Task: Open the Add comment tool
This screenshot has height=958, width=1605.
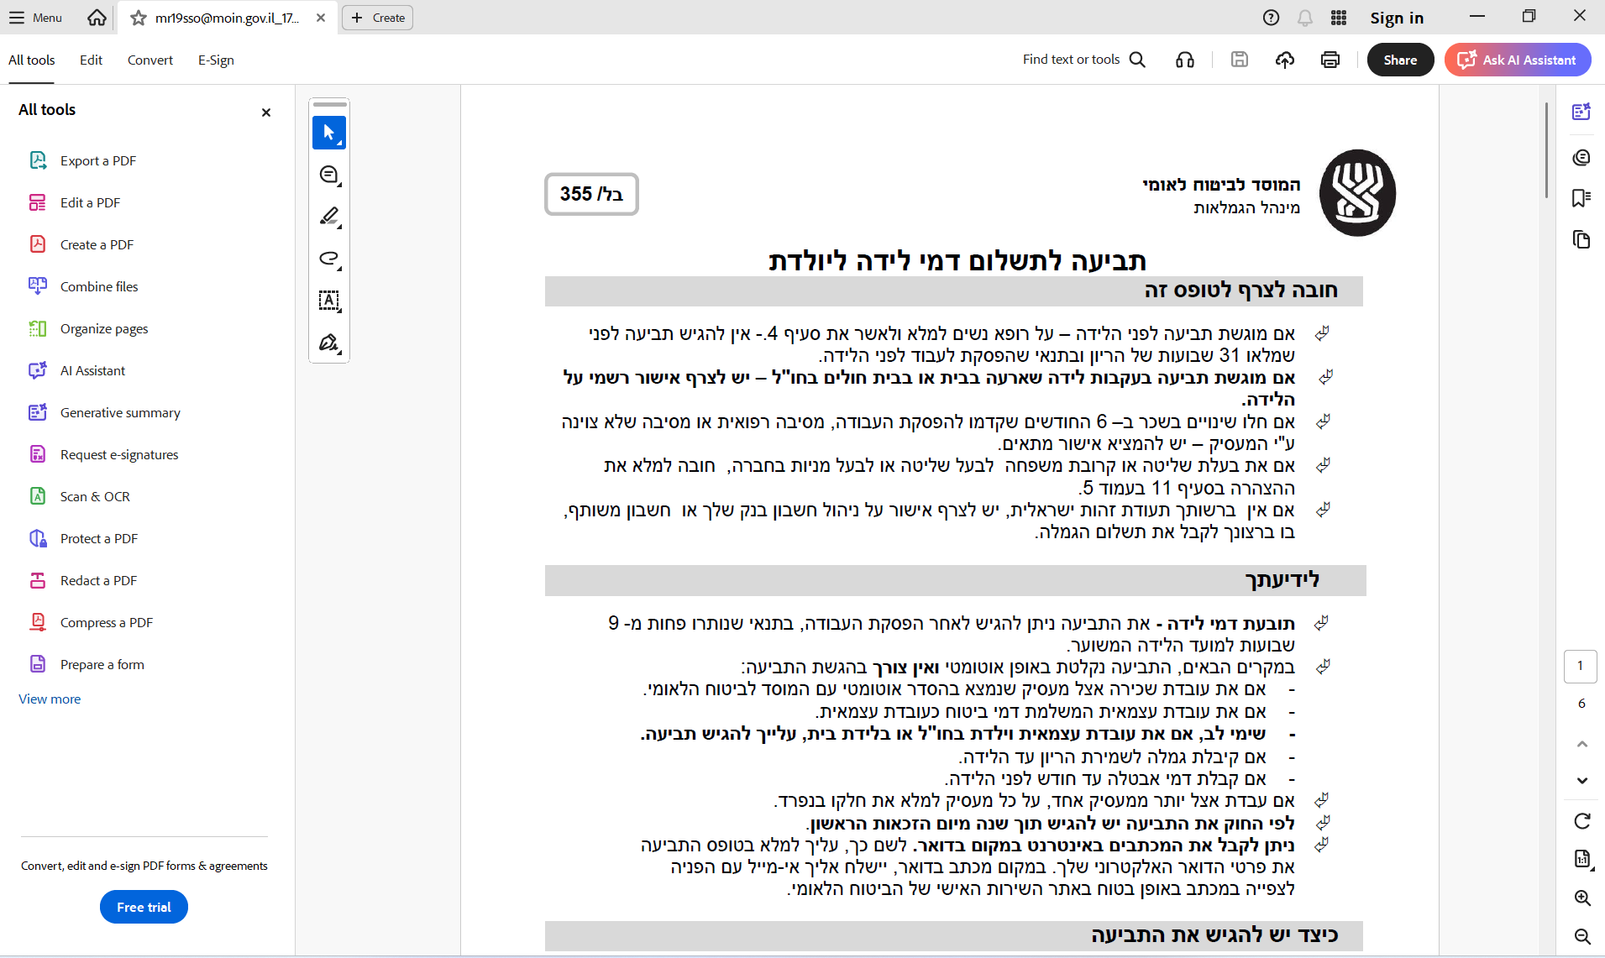Action: click(x=328, y=175)
